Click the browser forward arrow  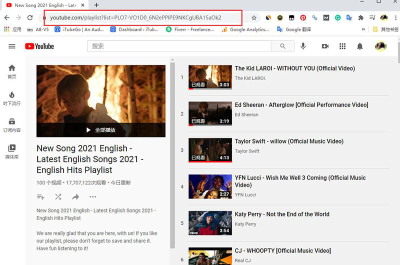click(18, 17)
